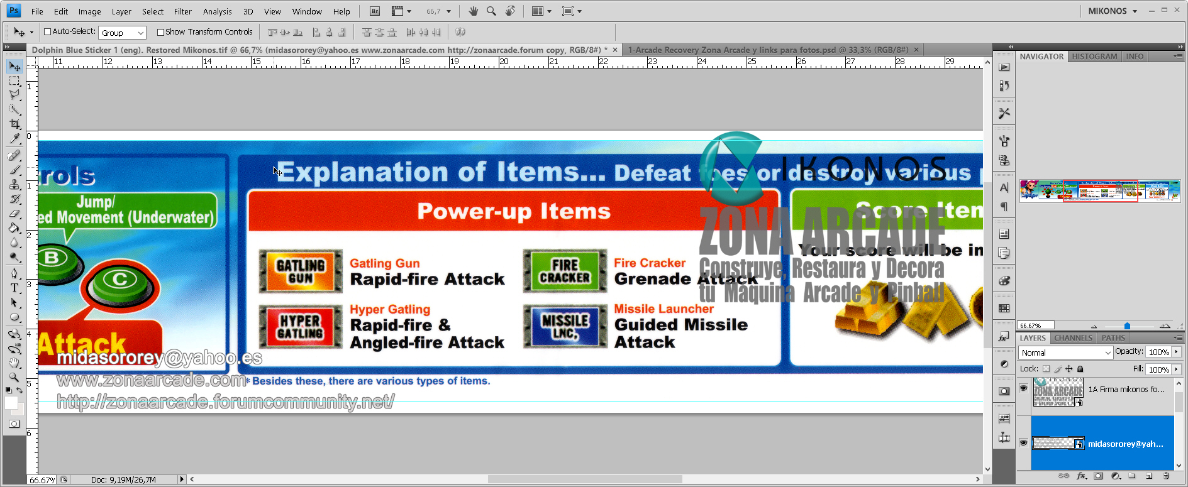Click the Navigator zoom slider handle
This screenshot has width=1188, height=487.
click(1127, 326)
